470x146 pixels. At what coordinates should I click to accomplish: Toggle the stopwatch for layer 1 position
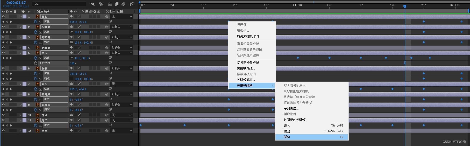click(x=35, y=22)
